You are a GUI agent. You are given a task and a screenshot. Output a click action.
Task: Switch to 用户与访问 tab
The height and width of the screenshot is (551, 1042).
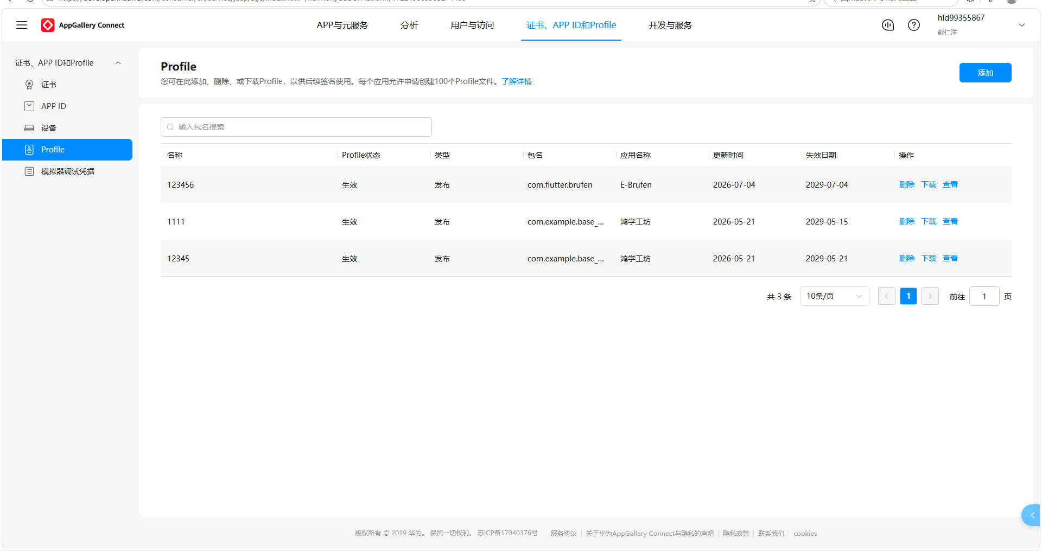pos(472,25)
